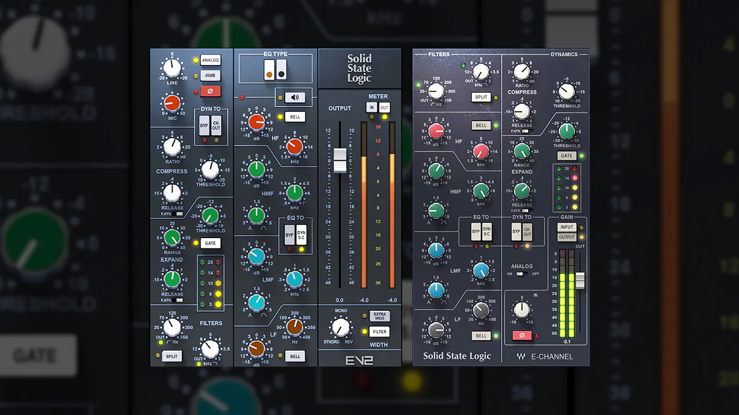The image size is (739, 415).
Task: Click the stereo WIDTH knob in EV2
Action: pyautogui.click(x=340, y=327)
